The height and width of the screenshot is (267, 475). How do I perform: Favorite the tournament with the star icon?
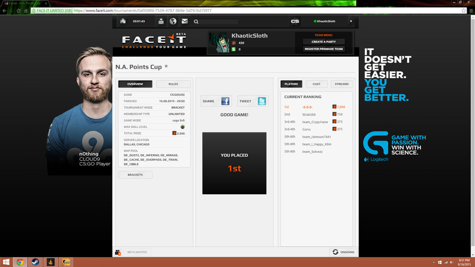click(166, 66)
